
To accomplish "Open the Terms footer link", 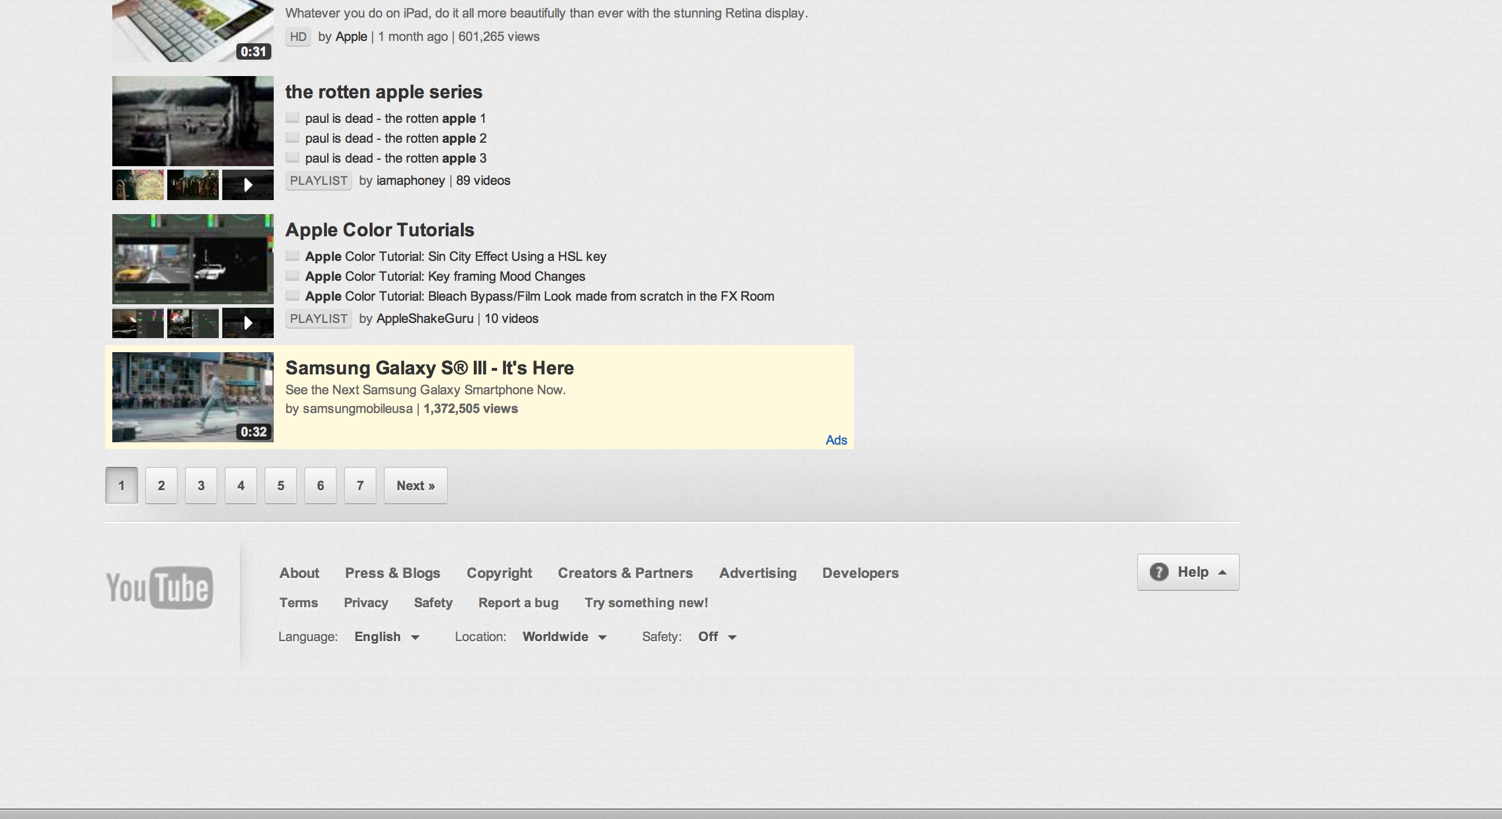I will coord(299,603).
